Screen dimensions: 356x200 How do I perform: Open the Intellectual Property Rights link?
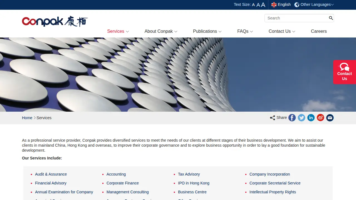(x=273, y=192)
